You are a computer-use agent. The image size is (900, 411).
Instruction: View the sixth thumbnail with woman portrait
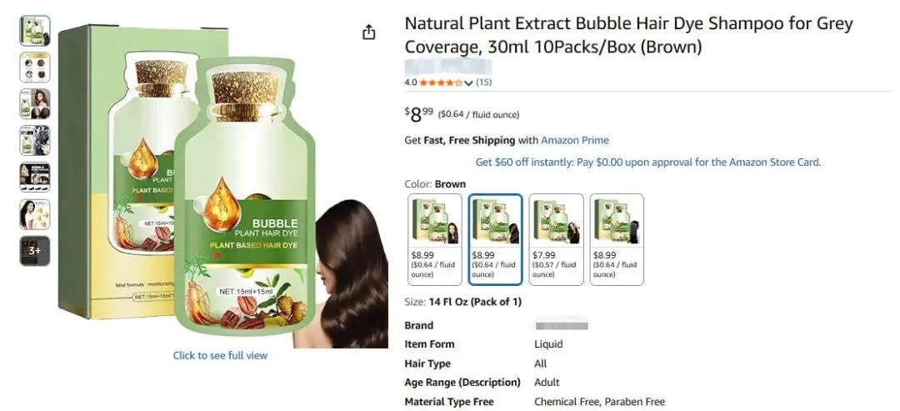35,214
